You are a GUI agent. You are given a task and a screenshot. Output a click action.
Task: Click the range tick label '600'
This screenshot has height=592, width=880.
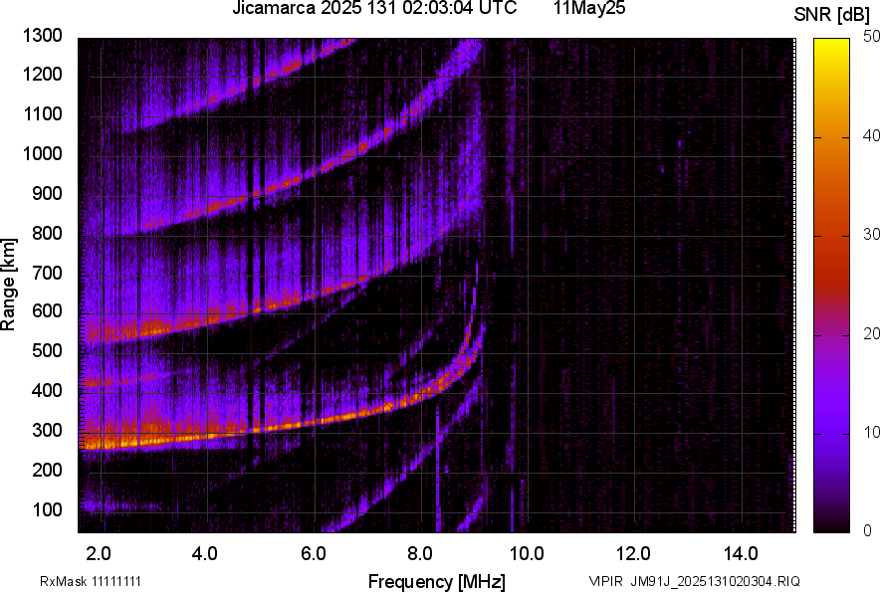[x=47, y=310]
